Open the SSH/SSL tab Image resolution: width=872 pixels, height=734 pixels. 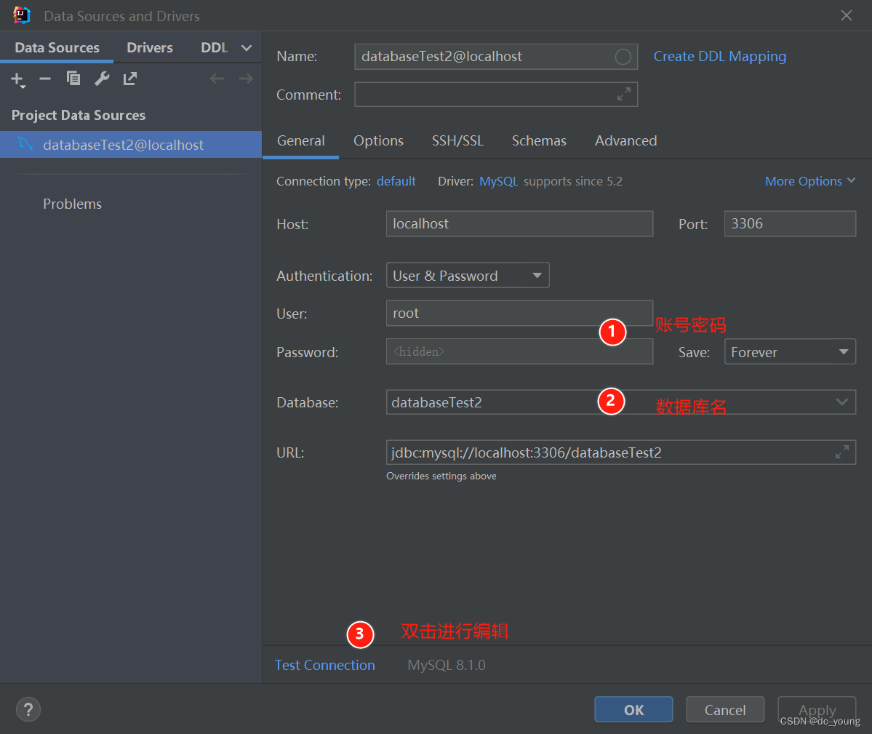click(457, 140)
